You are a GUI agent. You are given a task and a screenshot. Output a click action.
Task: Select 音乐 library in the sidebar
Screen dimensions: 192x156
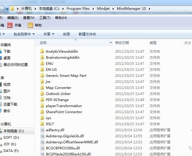(x=7, y=111)
